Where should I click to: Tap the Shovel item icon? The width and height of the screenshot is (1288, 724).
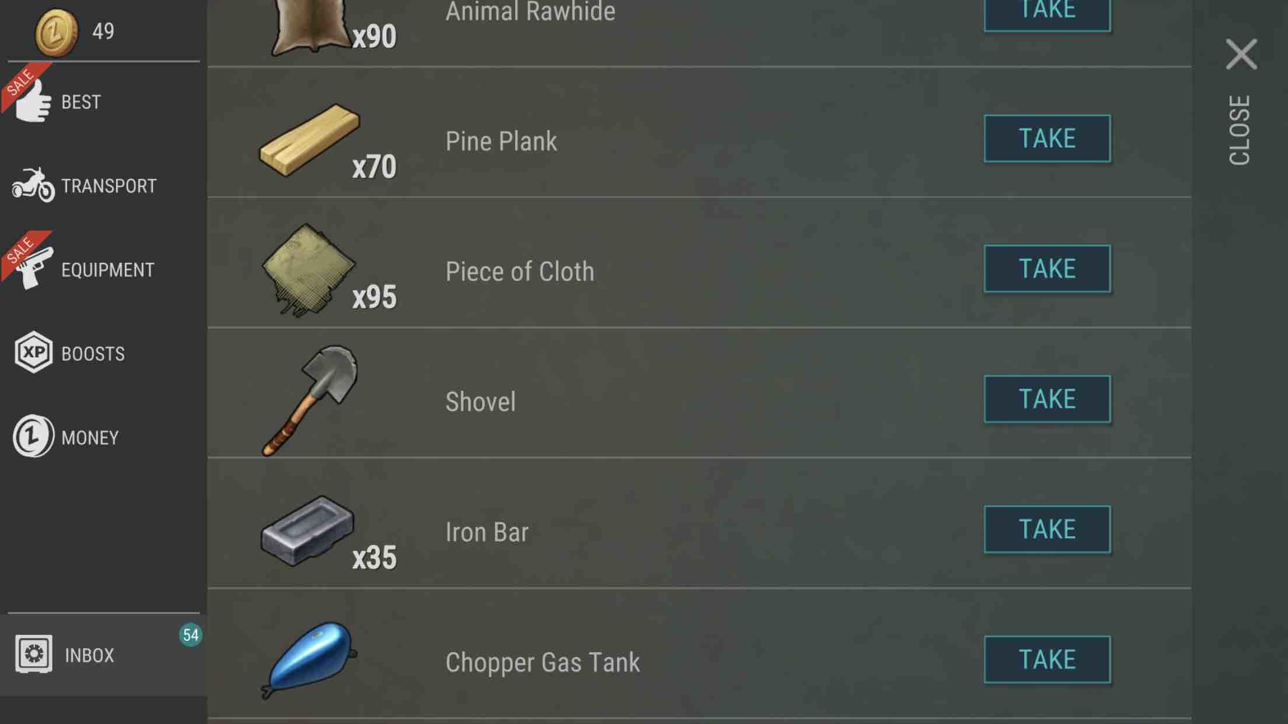[x=310, y=400]
